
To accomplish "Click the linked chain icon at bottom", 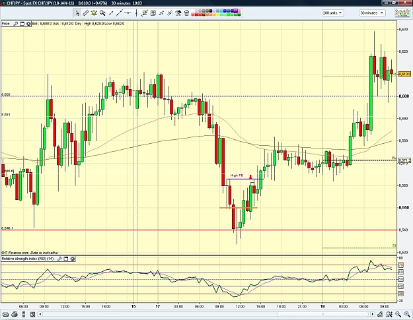I will 24,314.
